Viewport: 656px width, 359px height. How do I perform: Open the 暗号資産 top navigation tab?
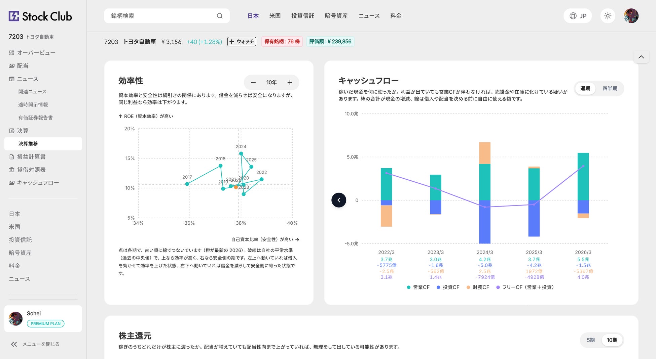click(336, 16)
